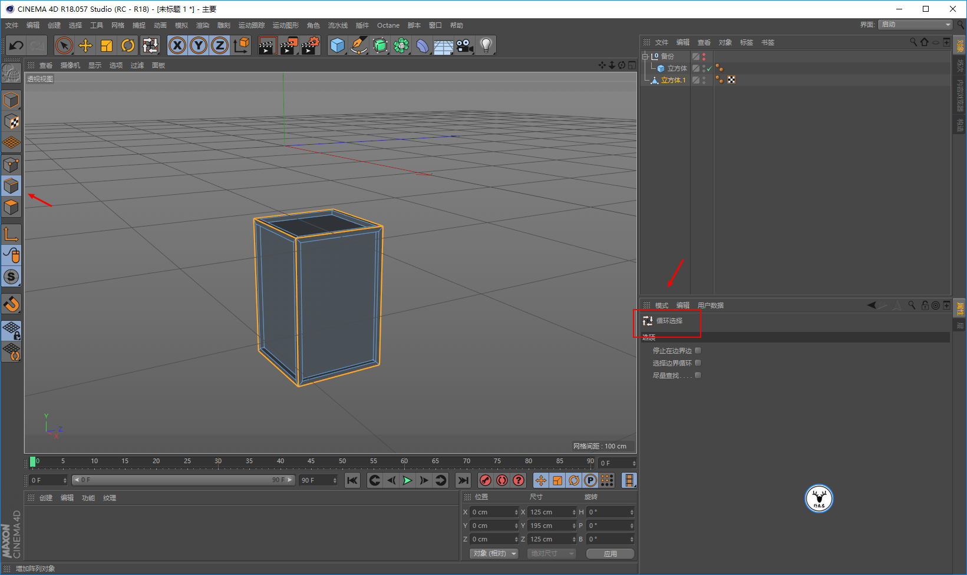Image resolution: width=967 pixels, height=575 pixels.
Task: Select the Live Selection arrow tool
Action: tap(64, 45)
